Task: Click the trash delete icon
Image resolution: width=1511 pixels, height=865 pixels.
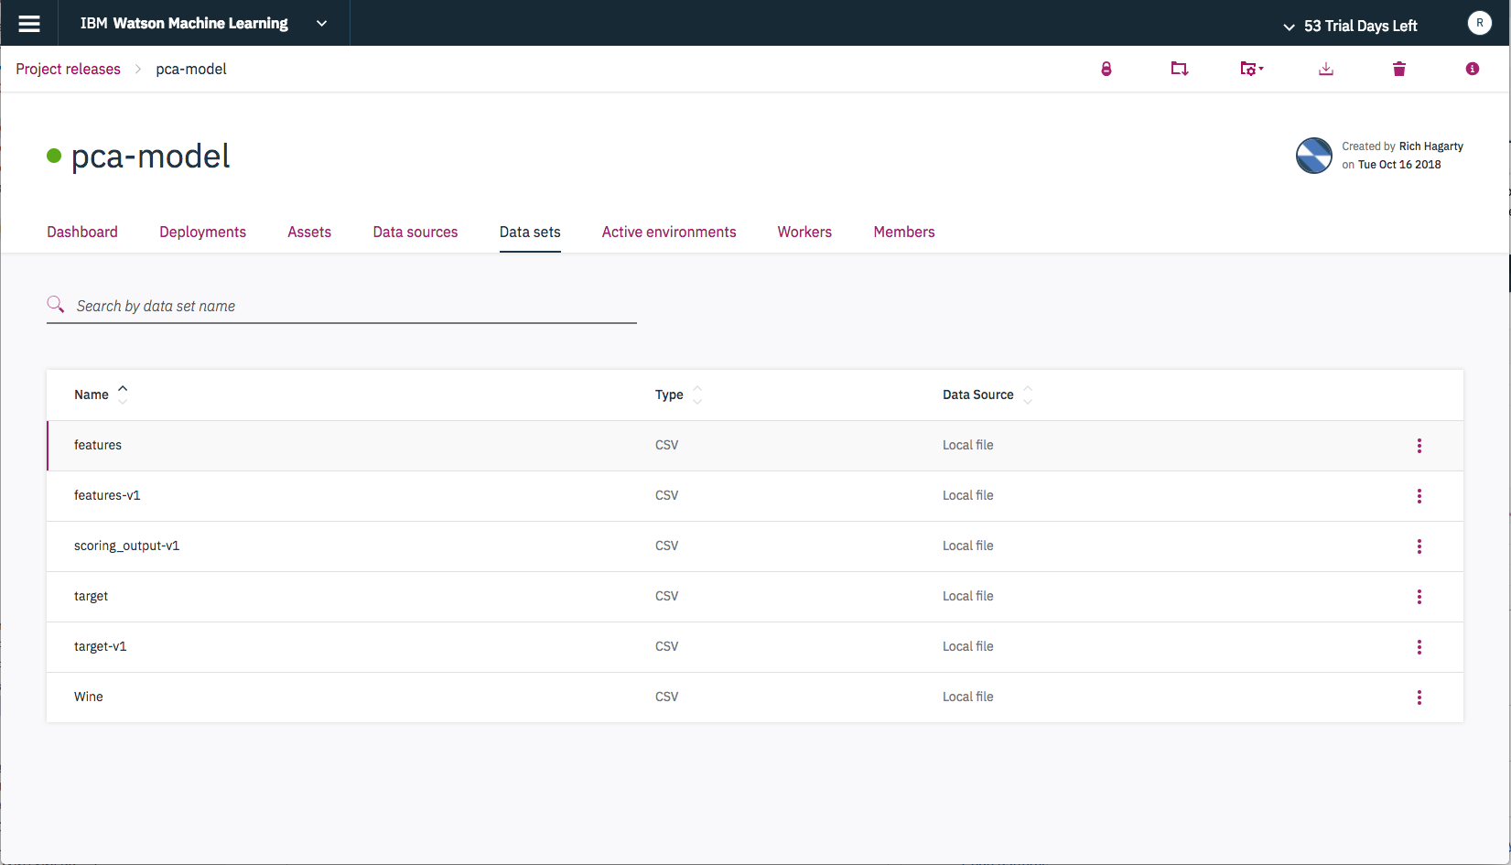Action: point(1399,69)
